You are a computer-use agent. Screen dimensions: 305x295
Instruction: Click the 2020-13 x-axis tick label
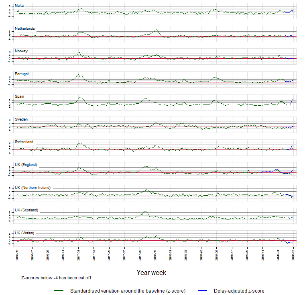293,255
